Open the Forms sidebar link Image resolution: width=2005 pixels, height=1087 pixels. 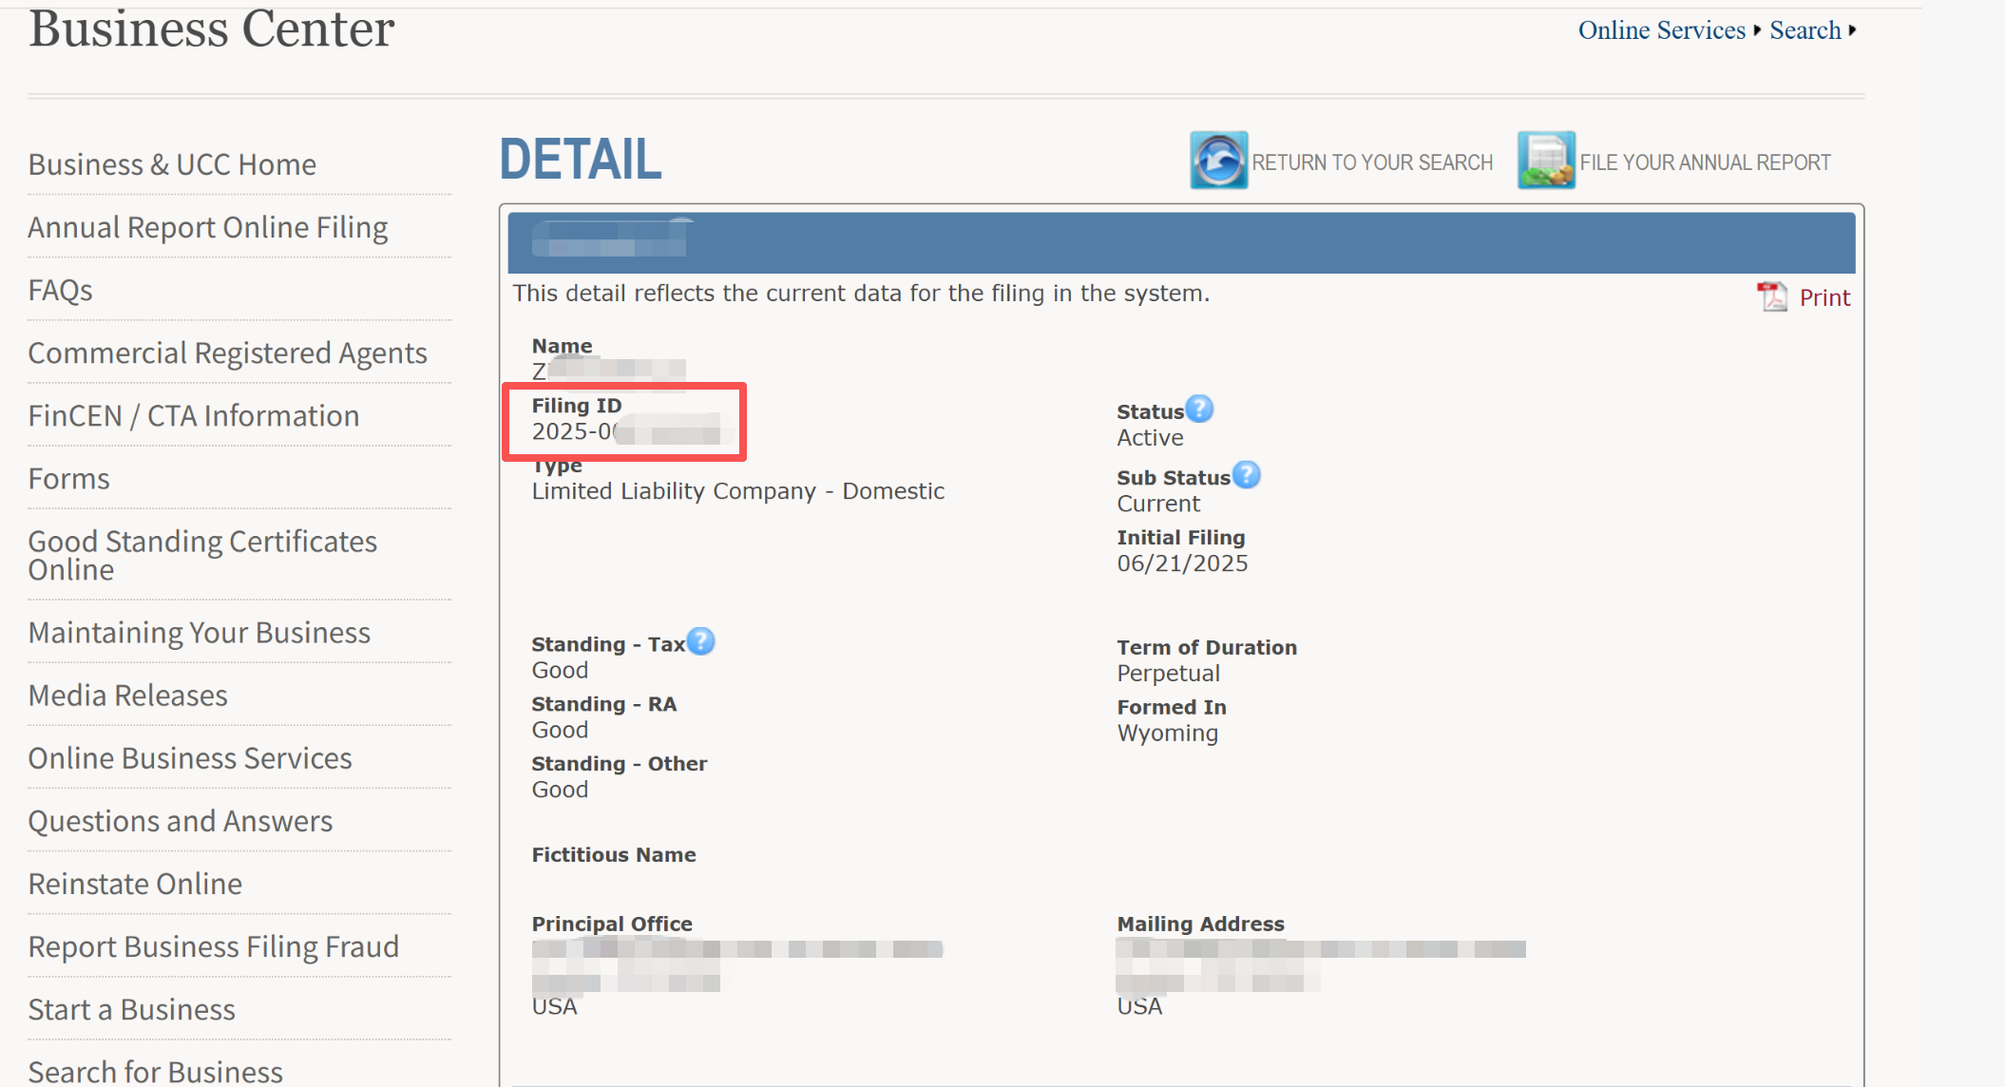69,478
